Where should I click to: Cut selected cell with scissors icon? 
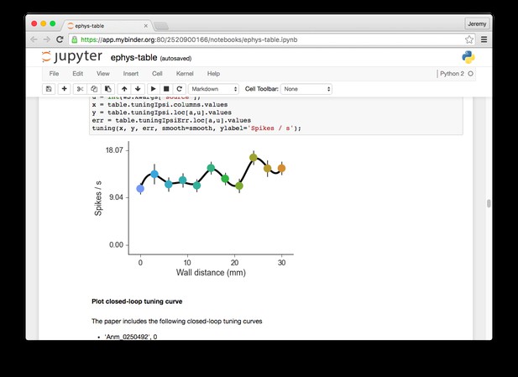tap(80, 89)
